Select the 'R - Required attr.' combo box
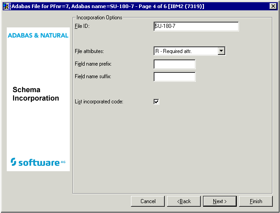This screenshot has height=213, width=280. [185, 51]
